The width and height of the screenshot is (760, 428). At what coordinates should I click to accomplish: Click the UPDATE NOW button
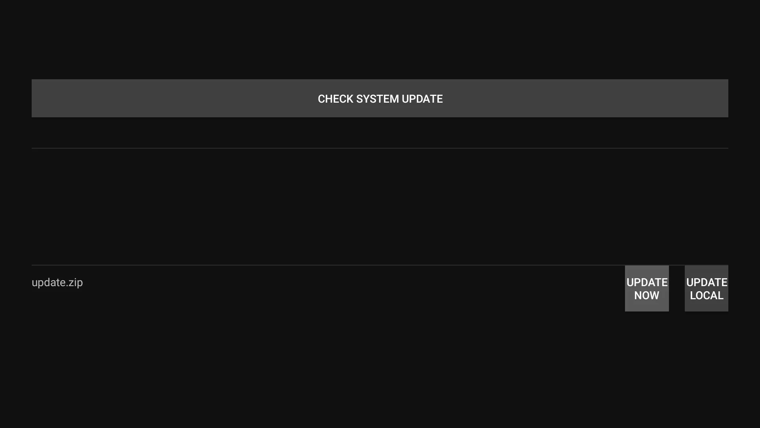(x=647, y=289)
